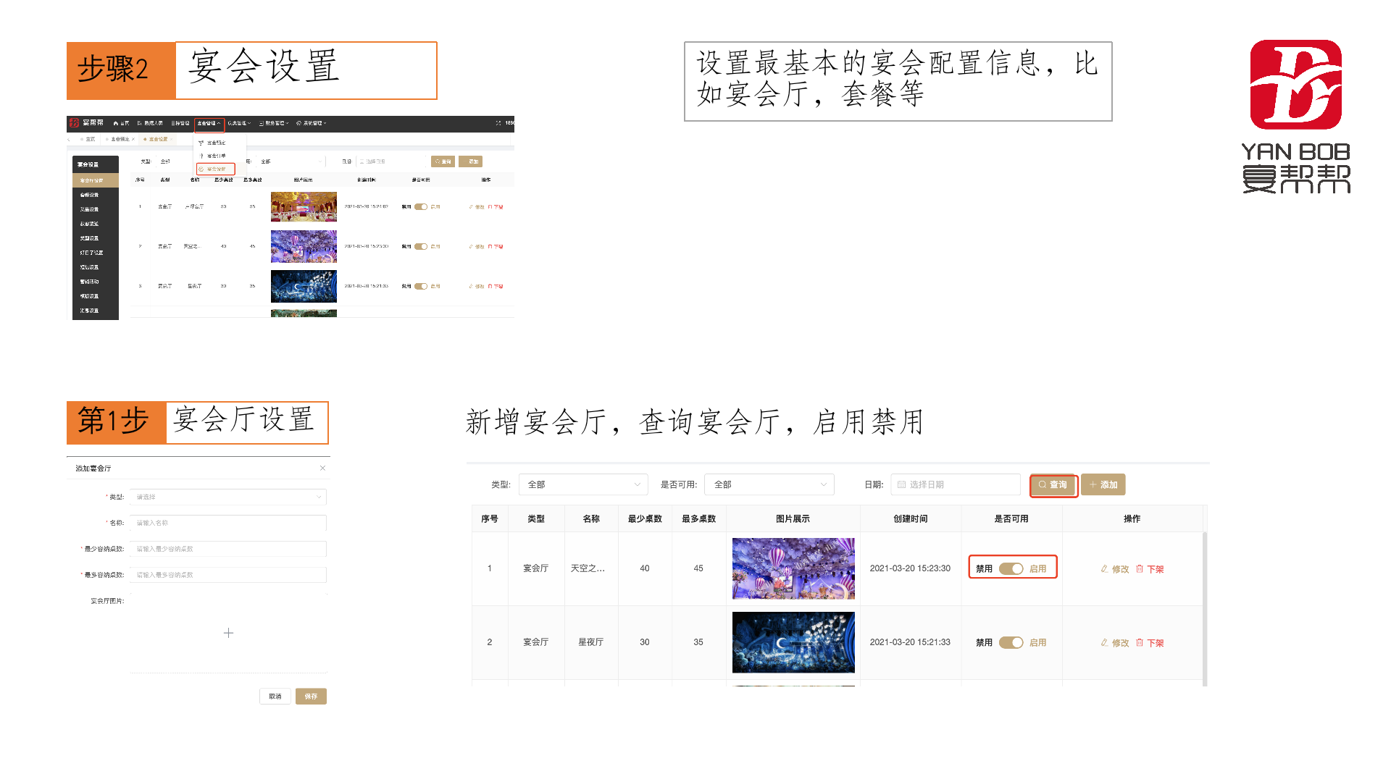Viewport: 1391px width, 782px height.
Task: Click 下架 trash icon for 星夜厅 row
Action: click(1150, 643)
